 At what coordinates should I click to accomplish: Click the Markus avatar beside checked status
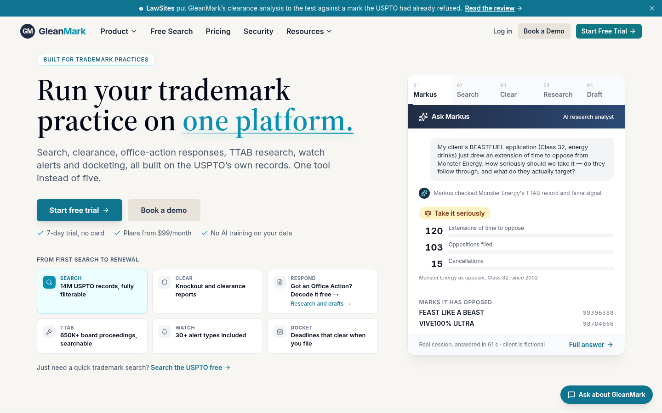(x=424, y=193)
